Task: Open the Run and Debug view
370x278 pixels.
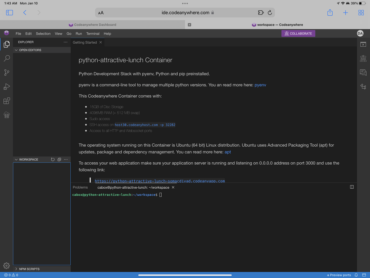Action: [7, 87]
